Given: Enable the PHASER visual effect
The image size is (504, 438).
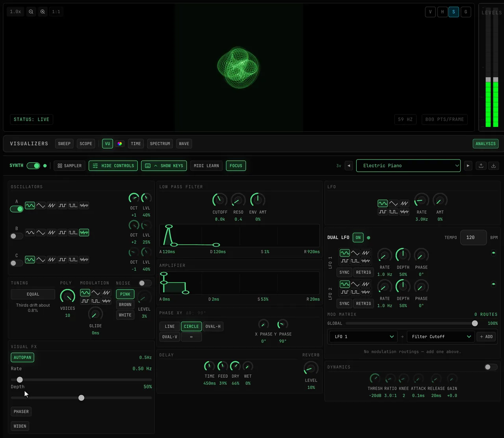Looking at the screenshot, I should pos(21,412).
